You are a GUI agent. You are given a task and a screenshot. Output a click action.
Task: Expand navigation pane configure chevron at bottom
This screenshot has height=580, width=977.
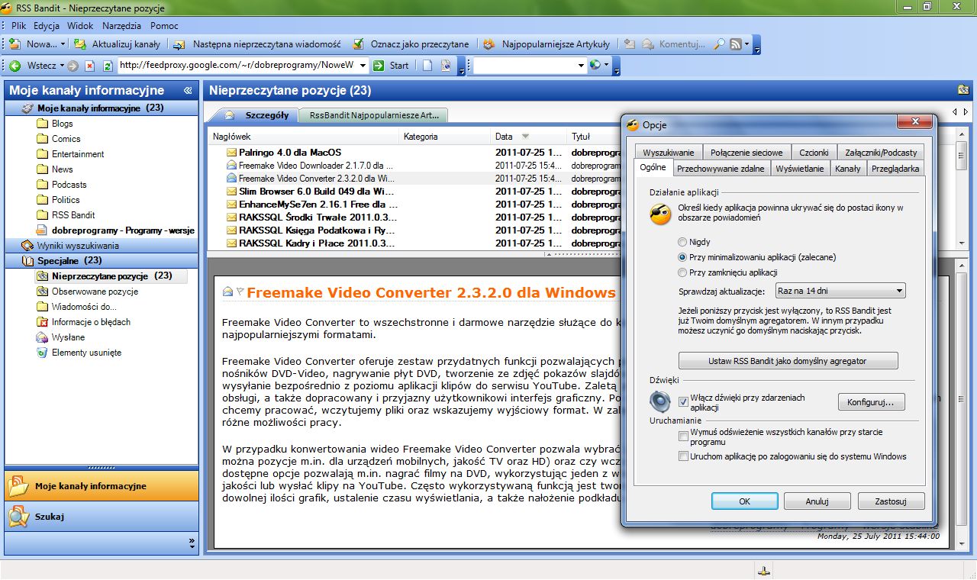click(x=192, y=543)
